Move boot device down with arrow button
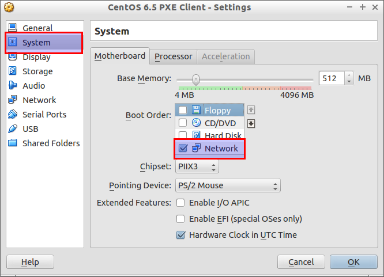Viewport: 384px width, 277px height. click(x=251, y=124)
